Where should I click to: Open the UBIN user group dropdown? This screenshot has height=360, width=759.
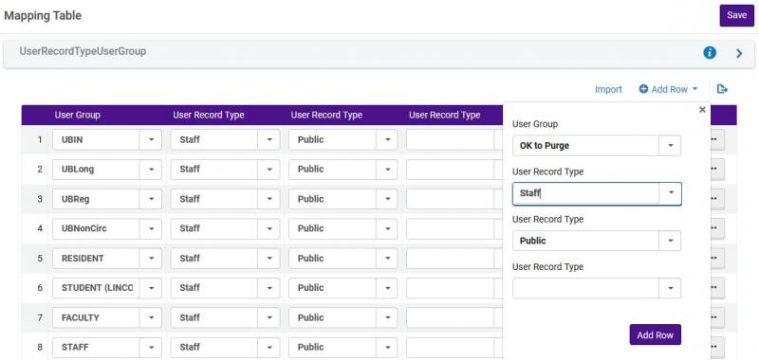[151, 139]
